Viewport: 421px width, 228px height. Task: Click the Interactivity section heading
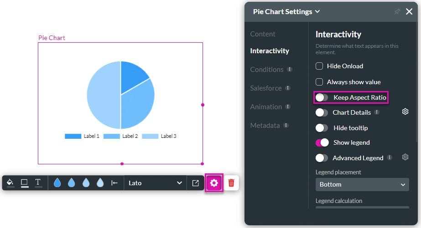tap(338, 34)
